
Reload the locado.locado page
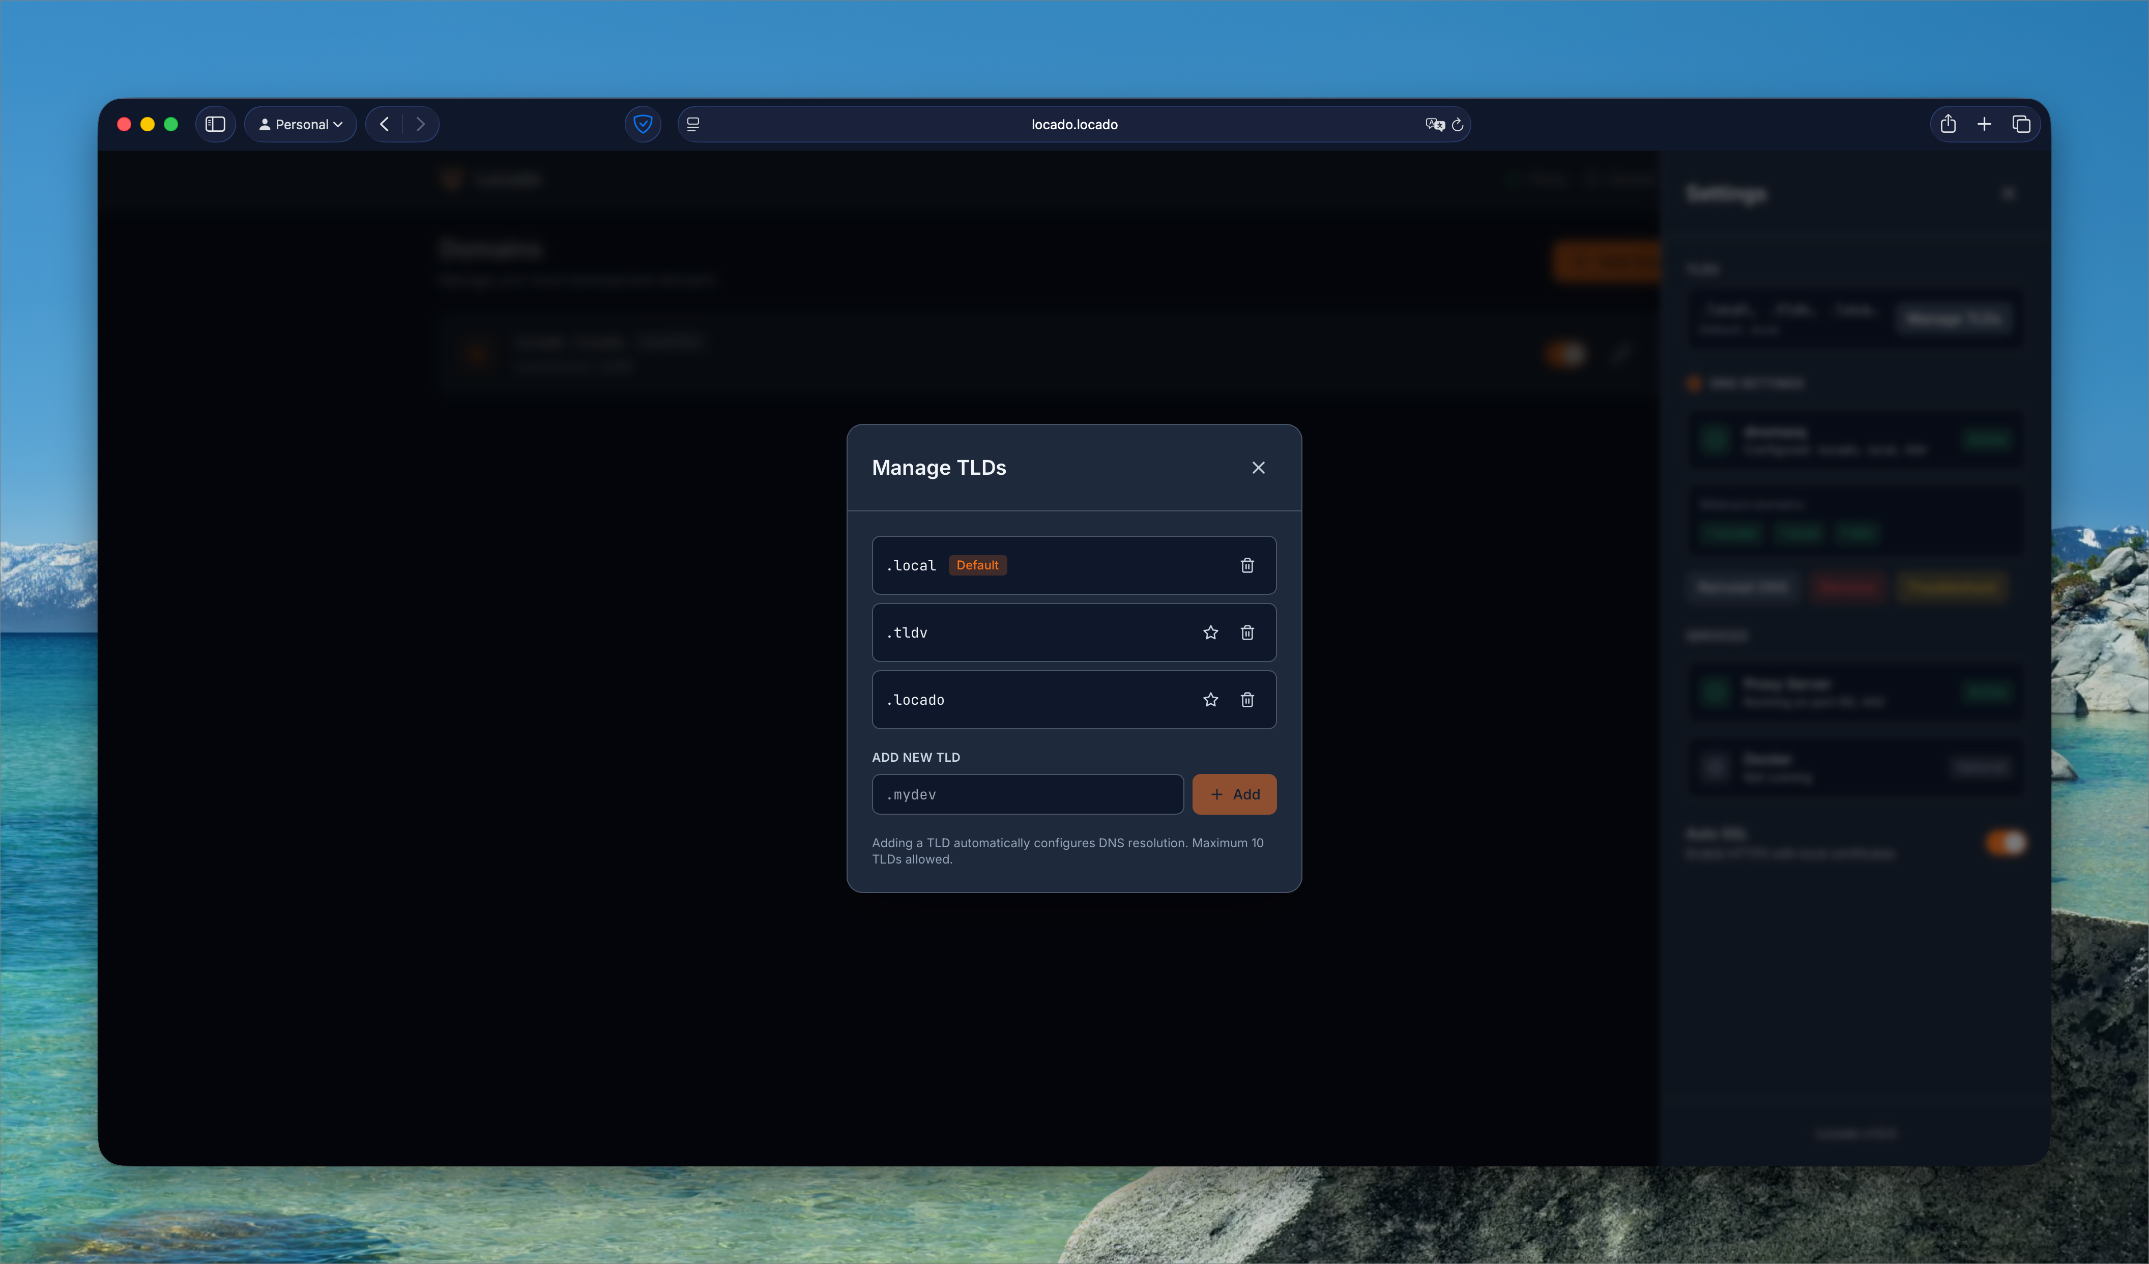click(x=1458, y=125)
